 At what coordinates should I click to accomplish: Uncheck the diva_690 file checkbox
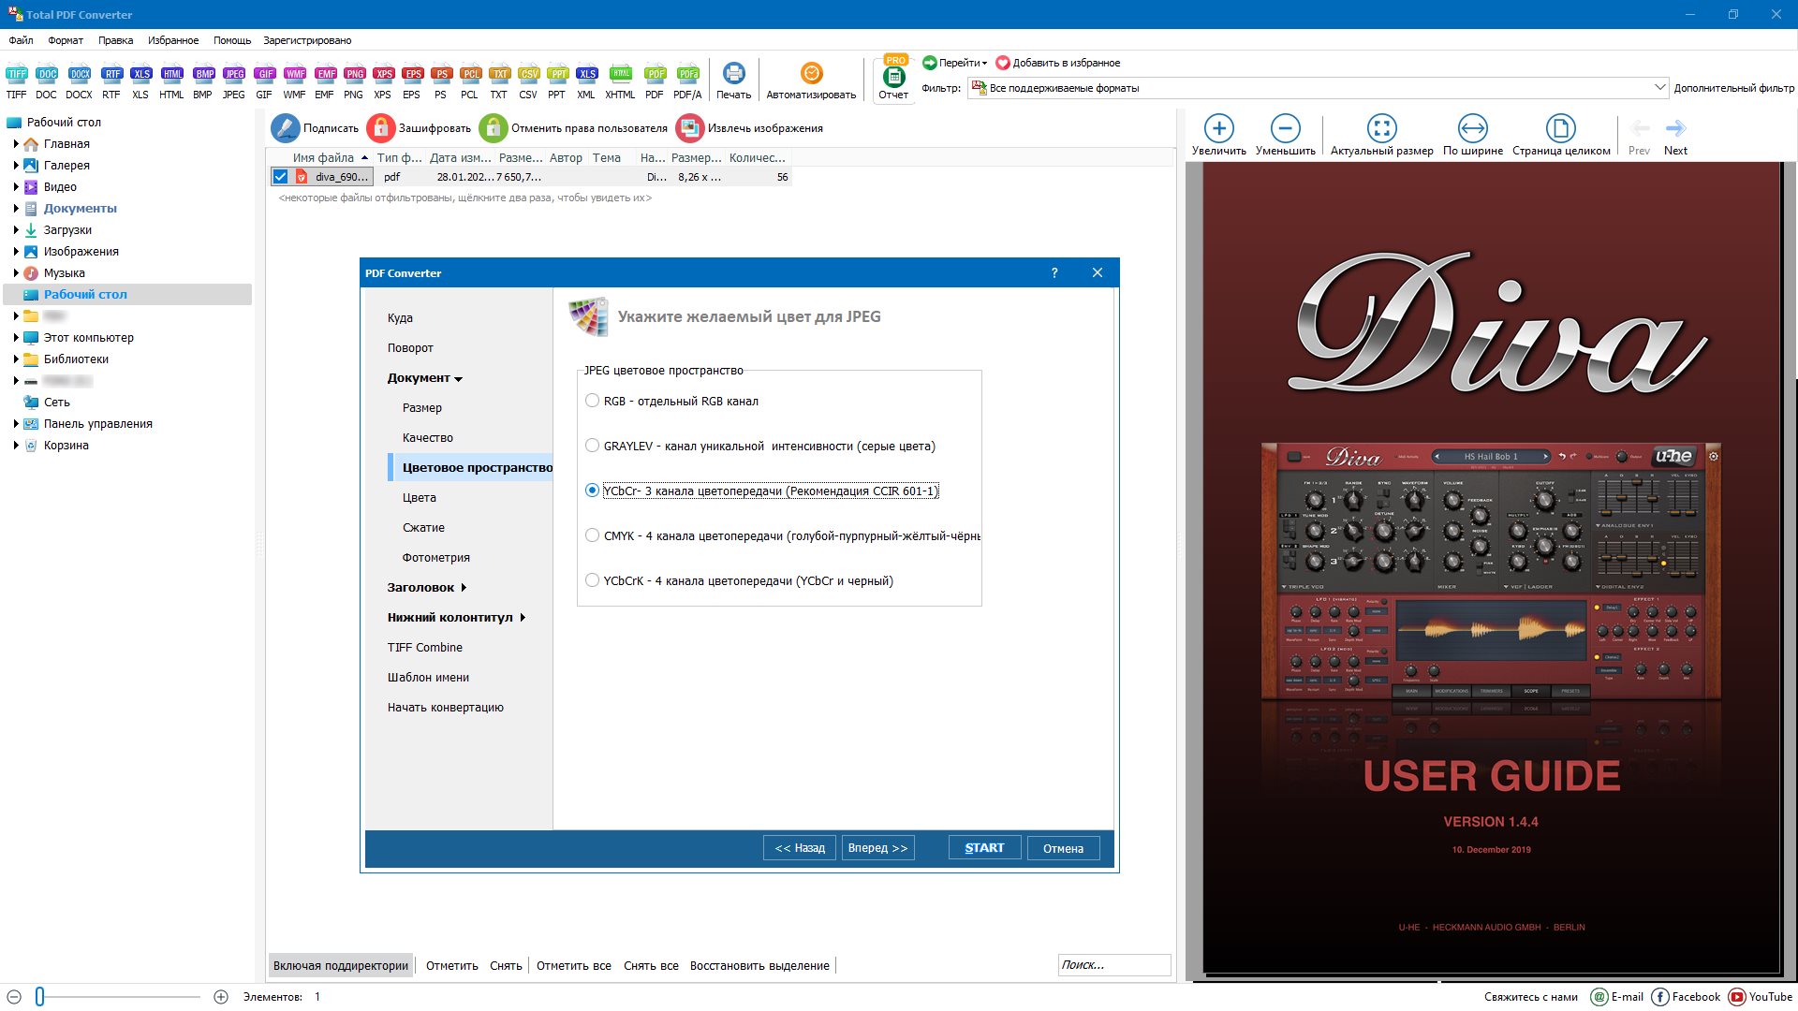(x=280, y=177)
